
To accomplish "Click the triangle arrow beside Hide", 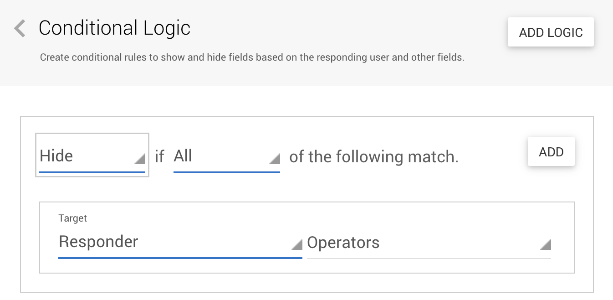I will [x=140, y=159].
